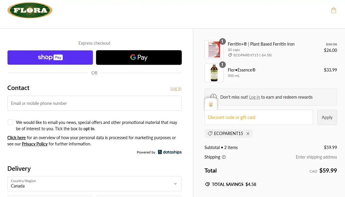Open the 'Click here' data overview link
Screen dimensions: 345x197
(x=16, y=138)
